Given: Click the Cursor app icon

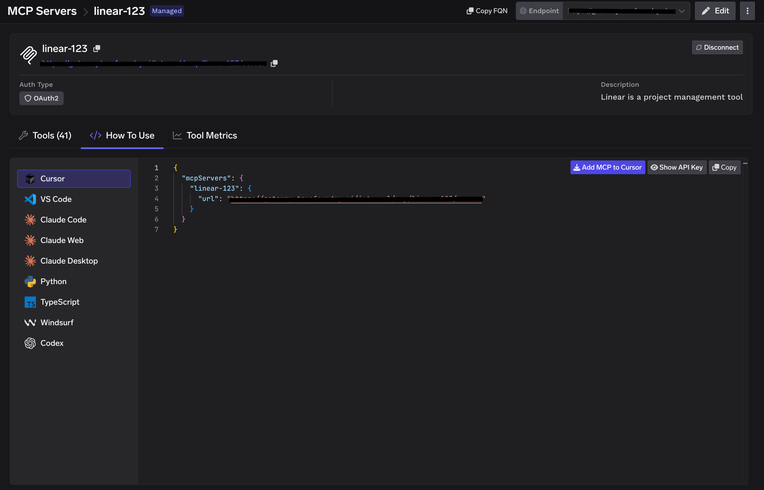Looking at the screenshot, I should click(30, 179).
